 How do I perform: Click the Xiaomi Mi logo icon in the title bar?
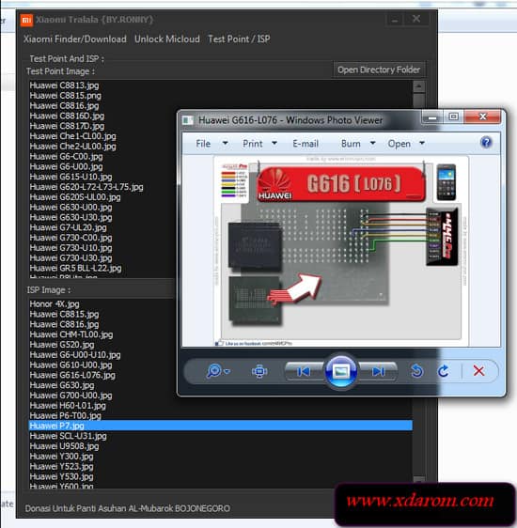26,21
